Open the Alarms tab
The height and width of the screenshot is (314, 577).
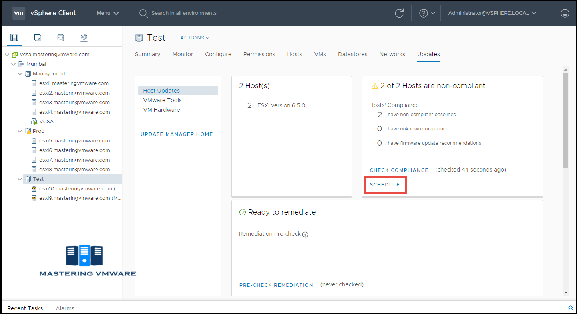[x=65, y=308]
